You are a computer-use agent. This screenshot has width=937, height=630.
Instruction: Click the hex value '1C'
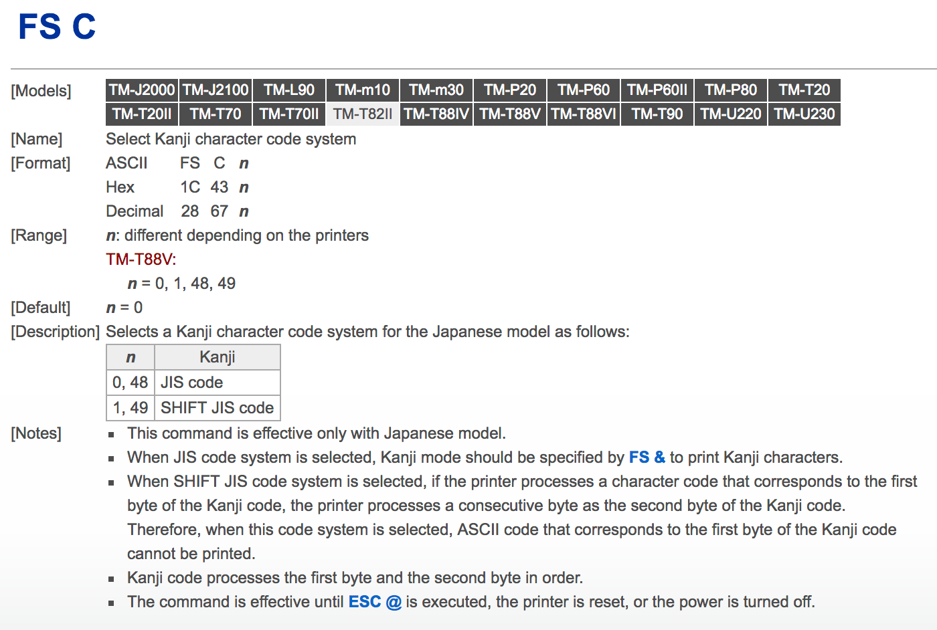tap(190, 187)
